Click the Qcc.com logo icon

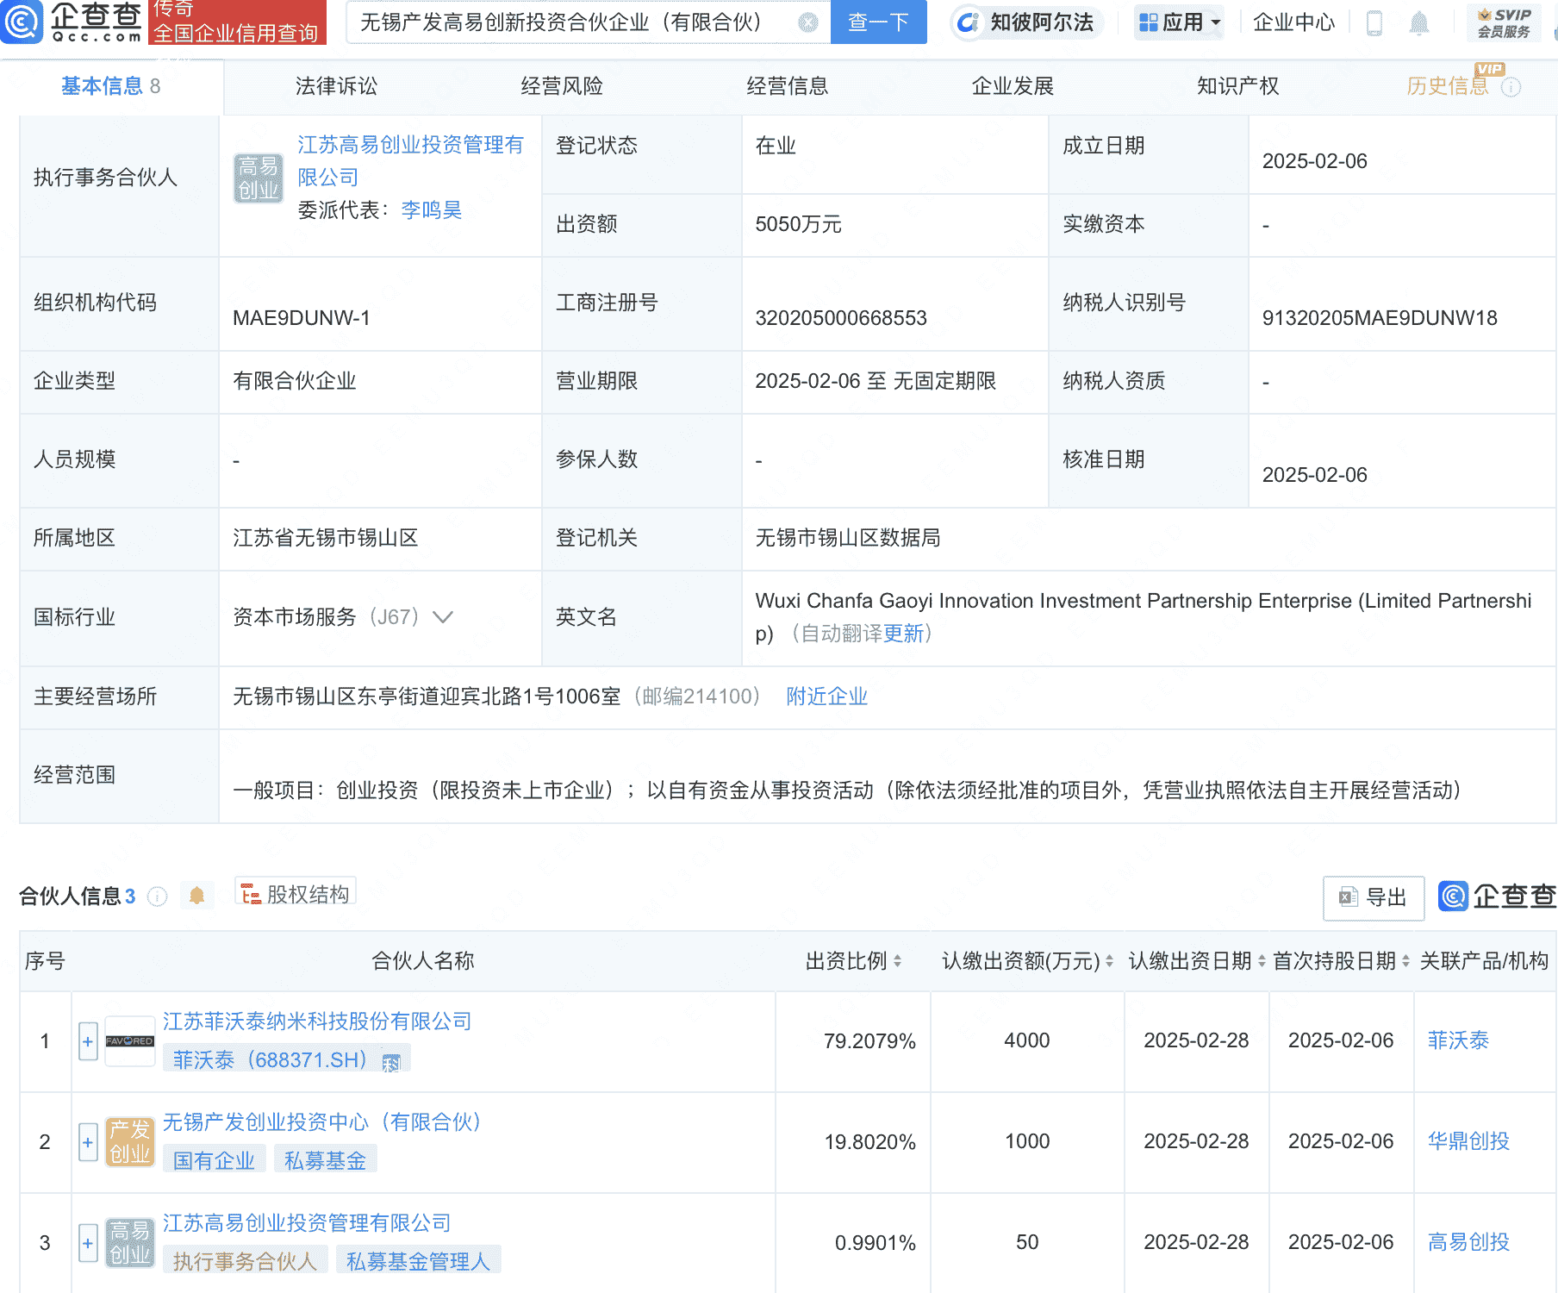point(22,22)
